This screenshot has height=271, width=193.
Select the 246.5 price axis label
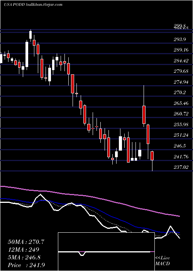179,146
